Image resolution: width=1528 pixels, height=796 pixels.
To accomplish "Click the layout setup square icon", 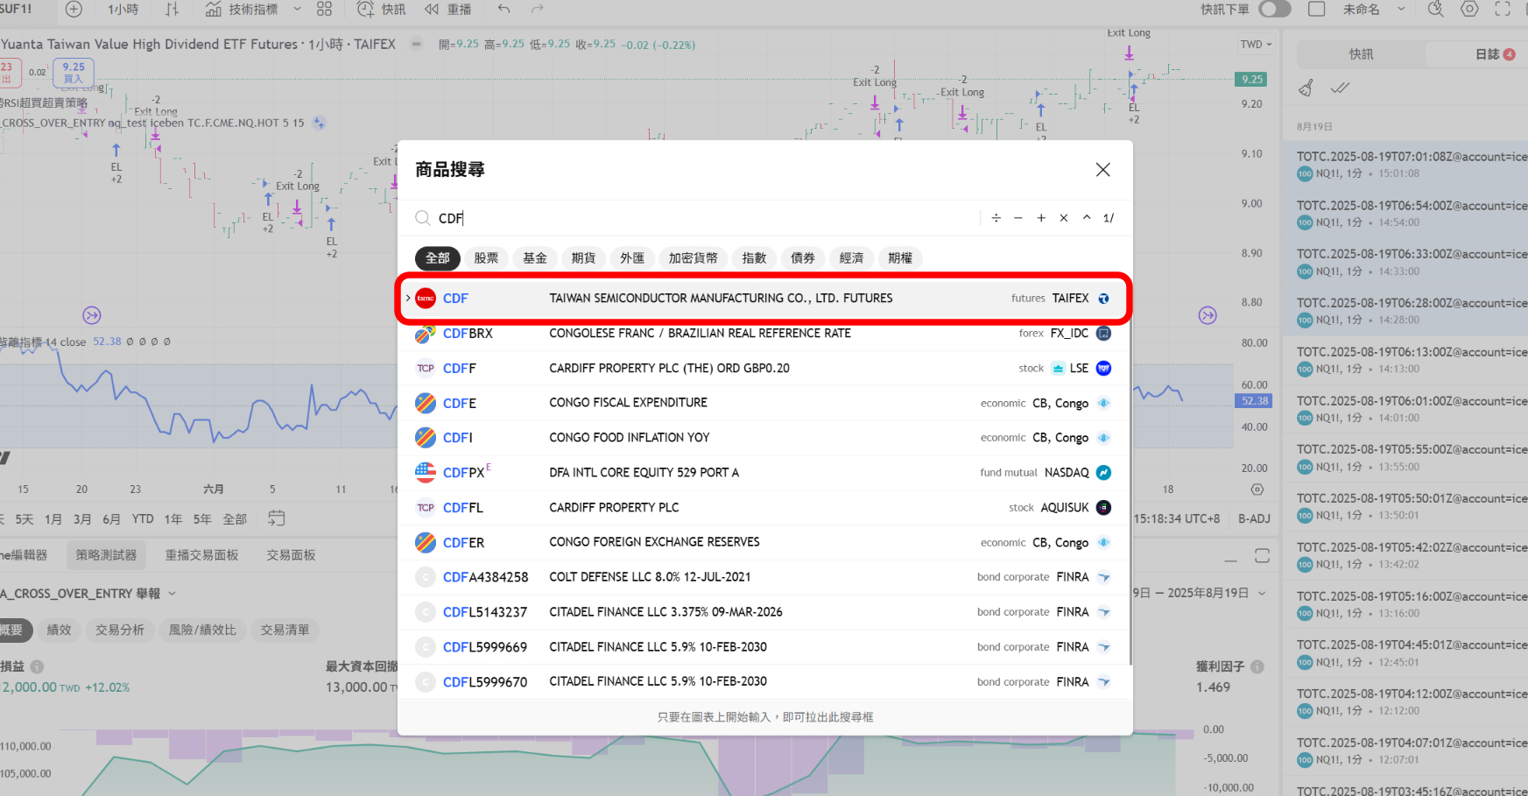I will click(1316, 9).
